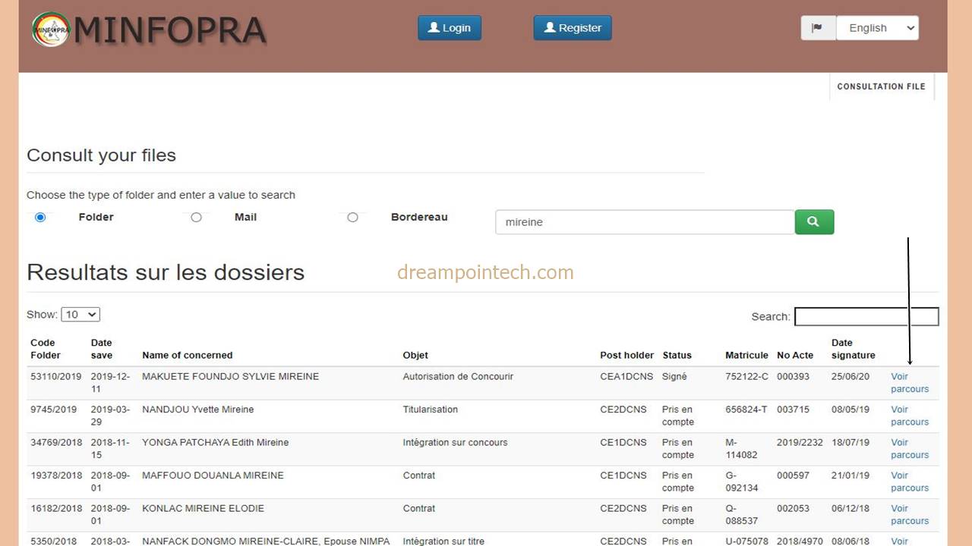
Task: Open Voir parcours for MAFFOUO DOUANLA MIREINE
Action: point(909,482)
